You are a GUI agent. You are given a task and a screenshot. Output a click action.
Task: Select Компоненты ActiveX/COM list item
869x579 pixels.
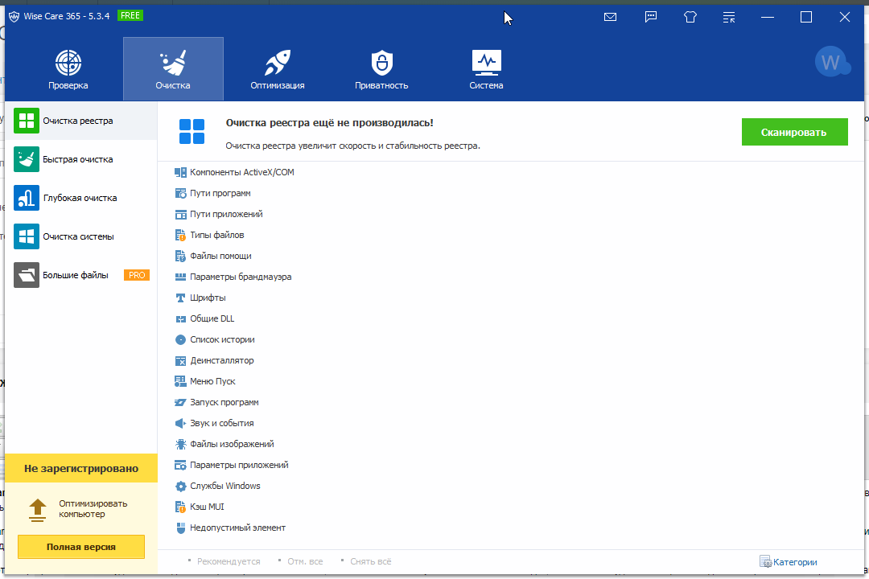(241, 172)
